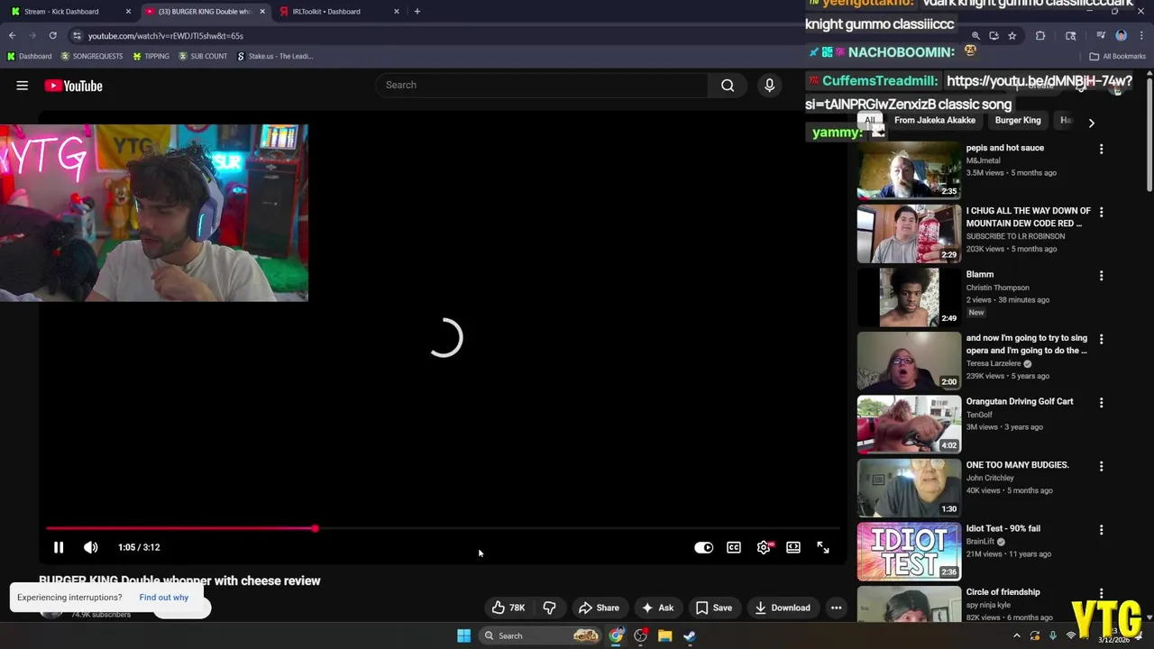Download the video
This screenshot has width=1154, height=649.
click(783, 608)
